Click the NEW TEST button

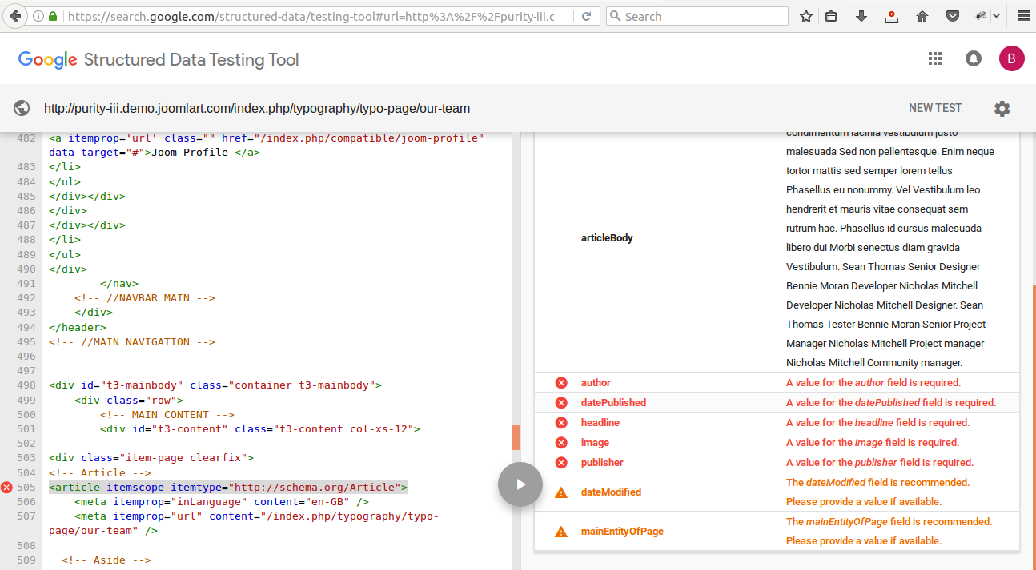[934, 108]
